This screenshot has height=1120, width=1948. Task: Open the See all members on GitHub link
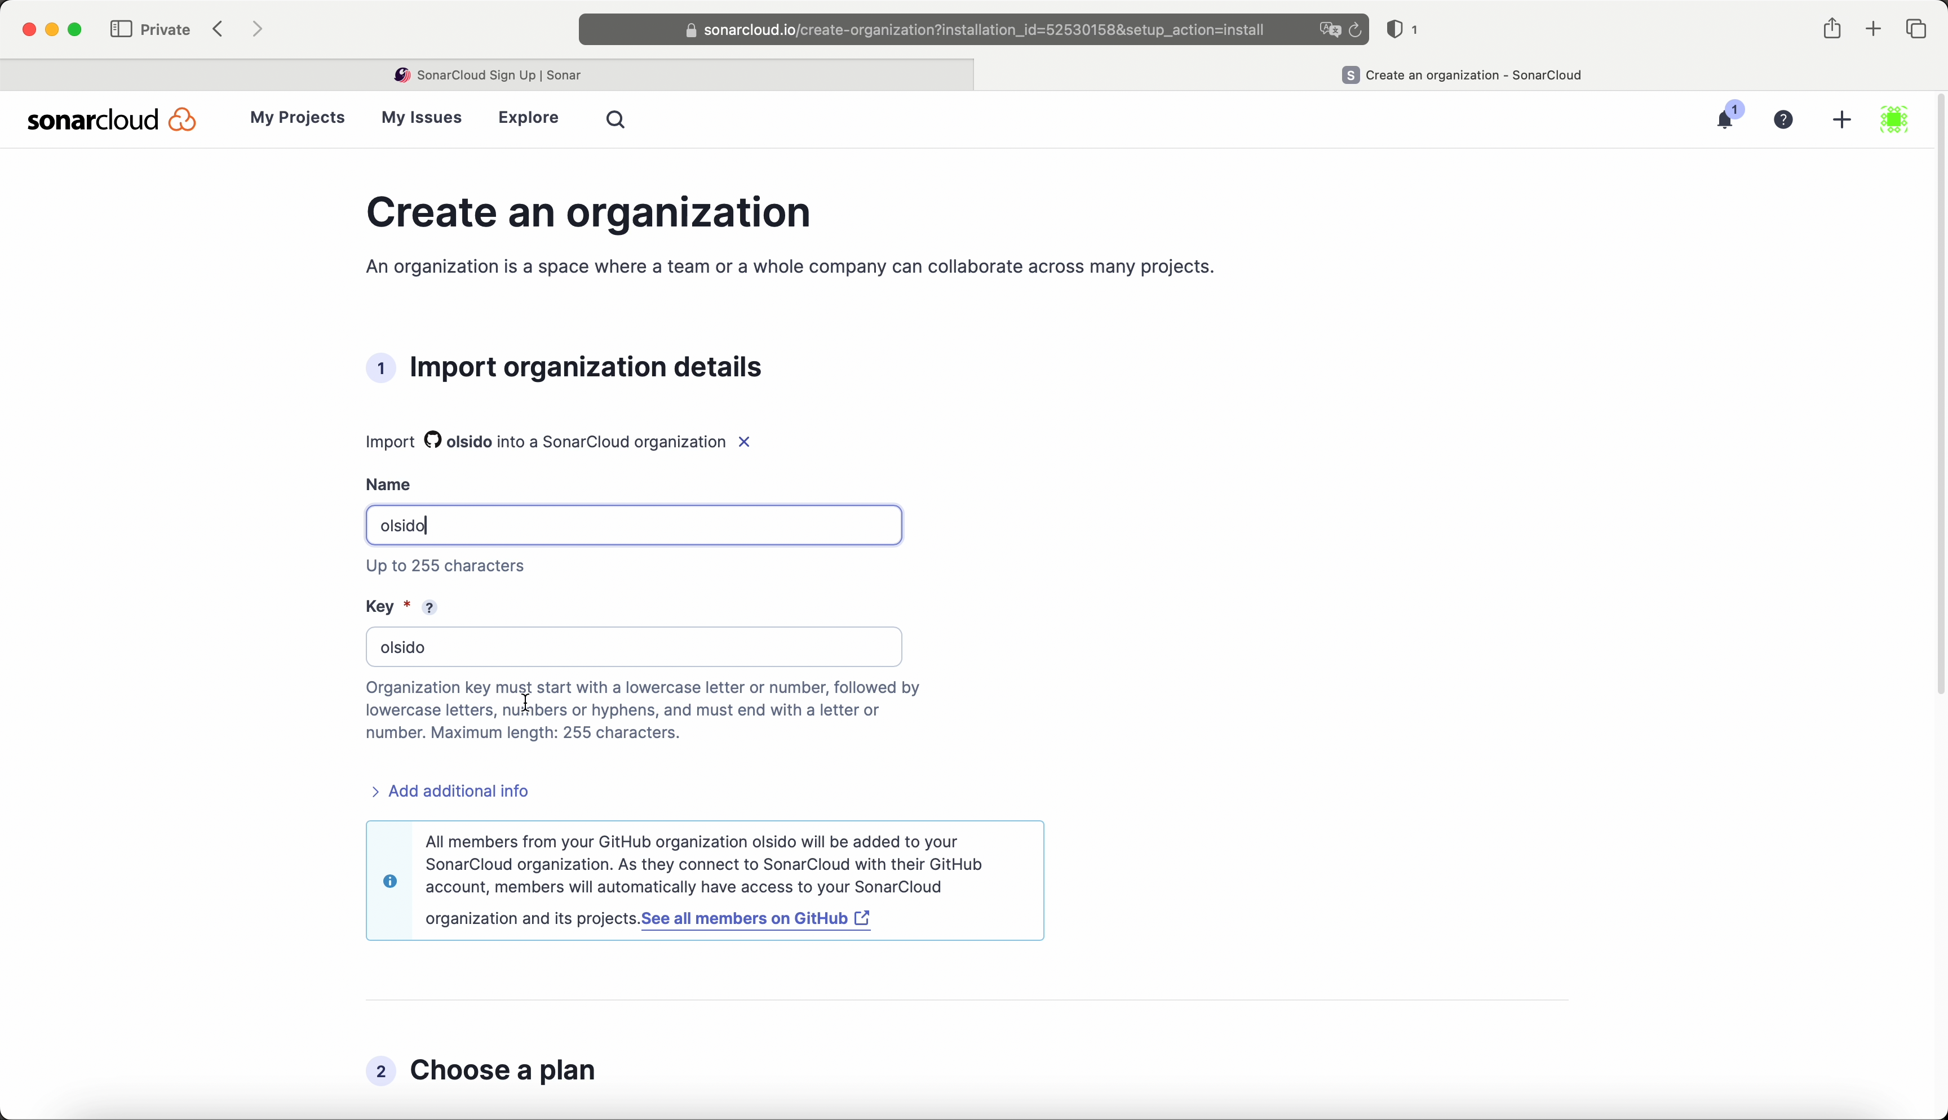754,918
